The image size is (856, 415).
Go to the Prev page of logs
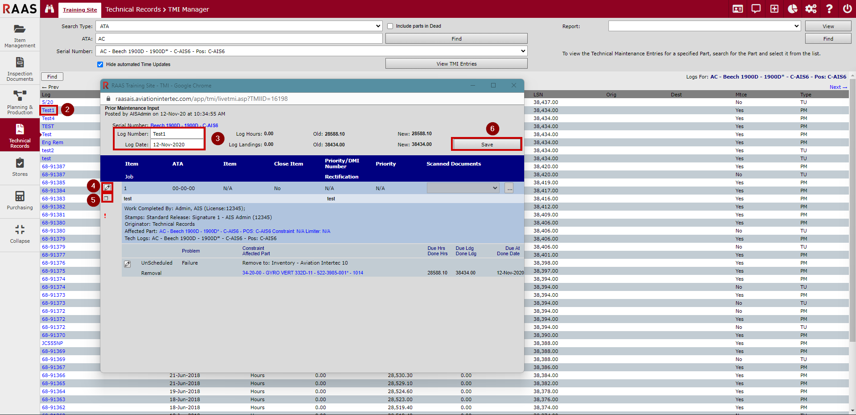50,87
